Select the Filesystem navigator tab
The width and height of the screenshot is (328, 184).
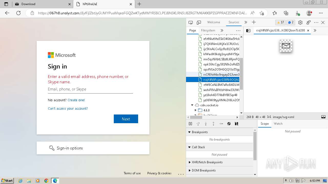[x=208, y=30]
